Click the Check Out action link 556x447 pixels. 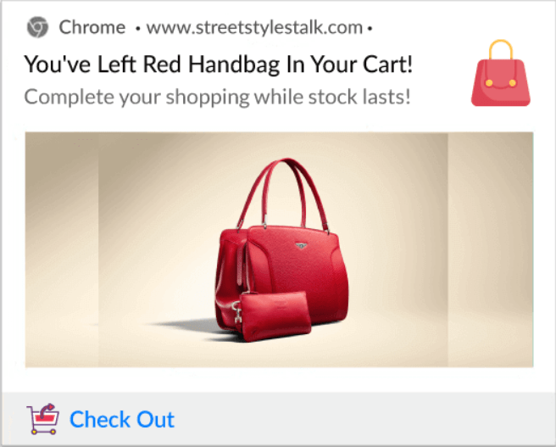coord(122,419)
